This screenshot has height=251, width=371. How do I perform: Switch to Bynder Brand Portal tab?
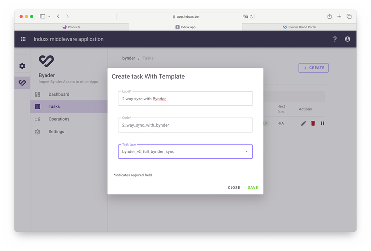pyautogui.click(x=299, y=27)
